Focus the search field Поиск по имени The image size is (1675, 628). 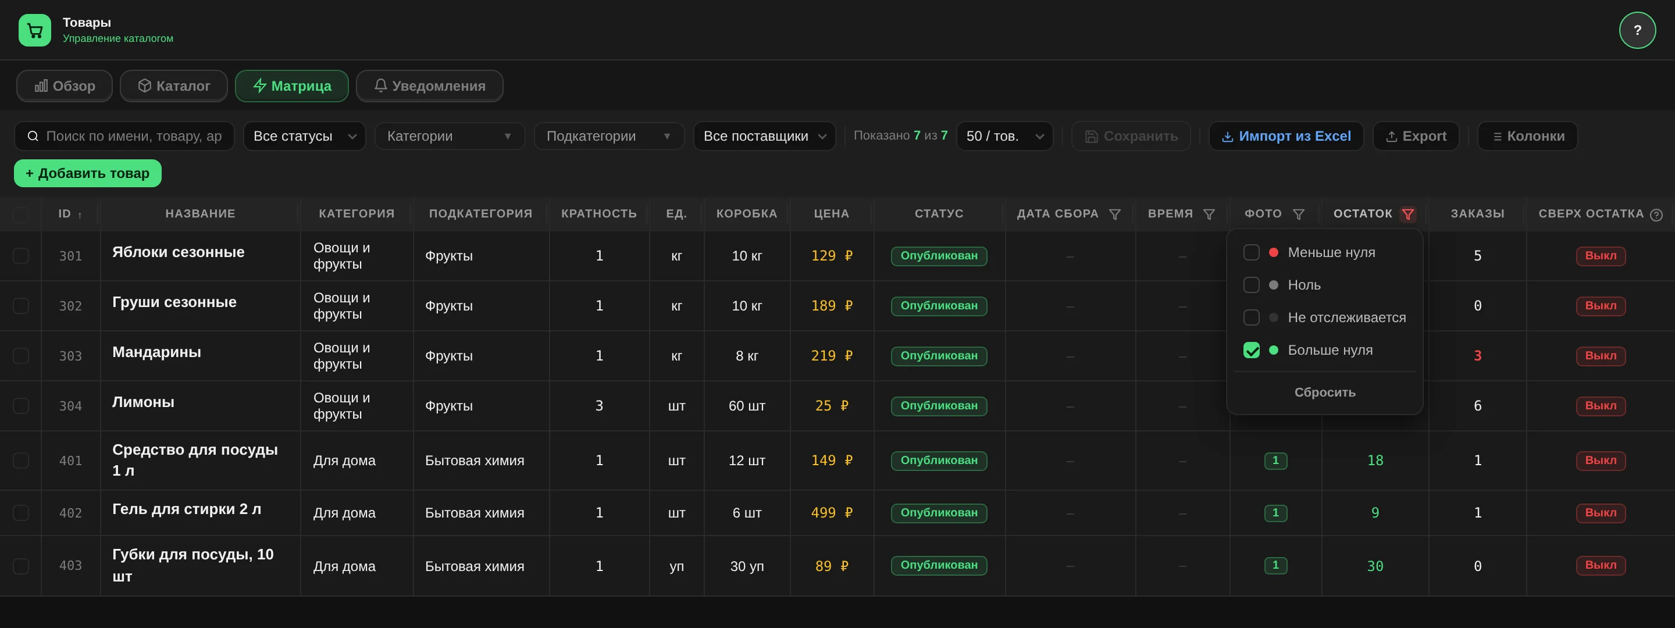124,136
